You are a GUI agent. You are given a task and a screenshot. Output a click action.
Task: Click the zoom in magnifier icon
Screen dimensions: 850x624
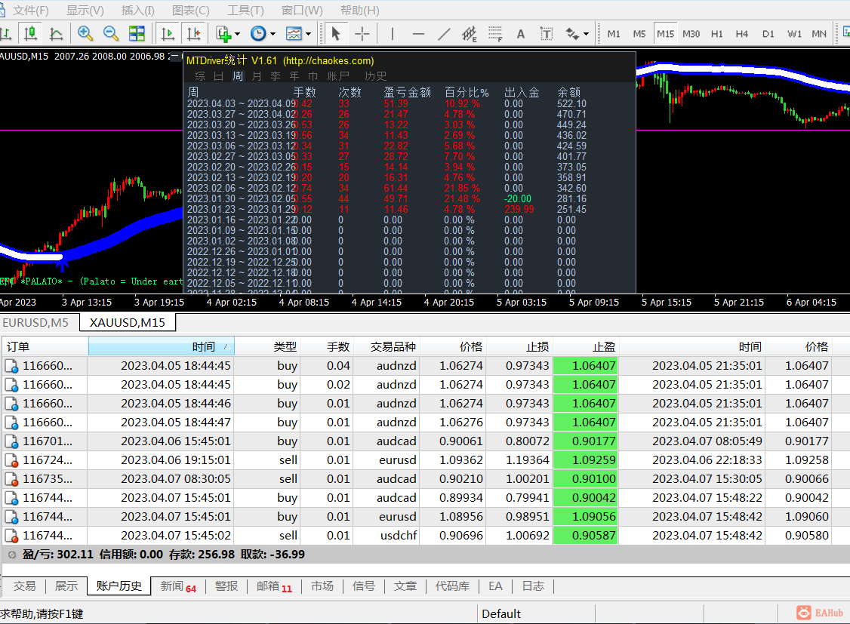pos(85,33)
